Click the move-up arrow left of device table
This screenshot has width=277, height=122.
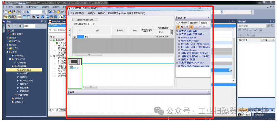click(x=69, y=30)
